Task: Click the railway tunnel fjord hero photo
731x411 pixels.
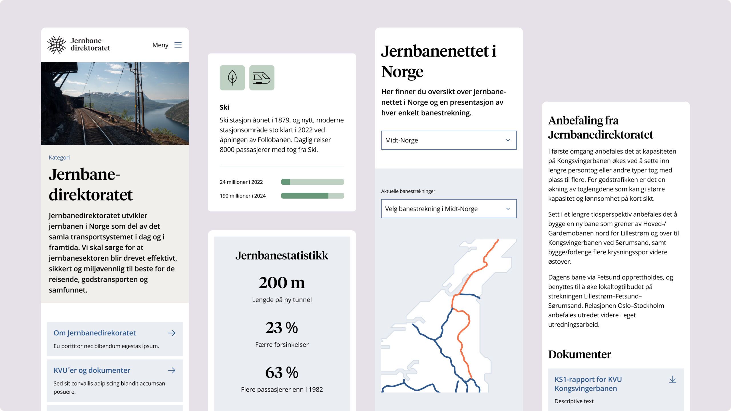Action: pos(115,103)
